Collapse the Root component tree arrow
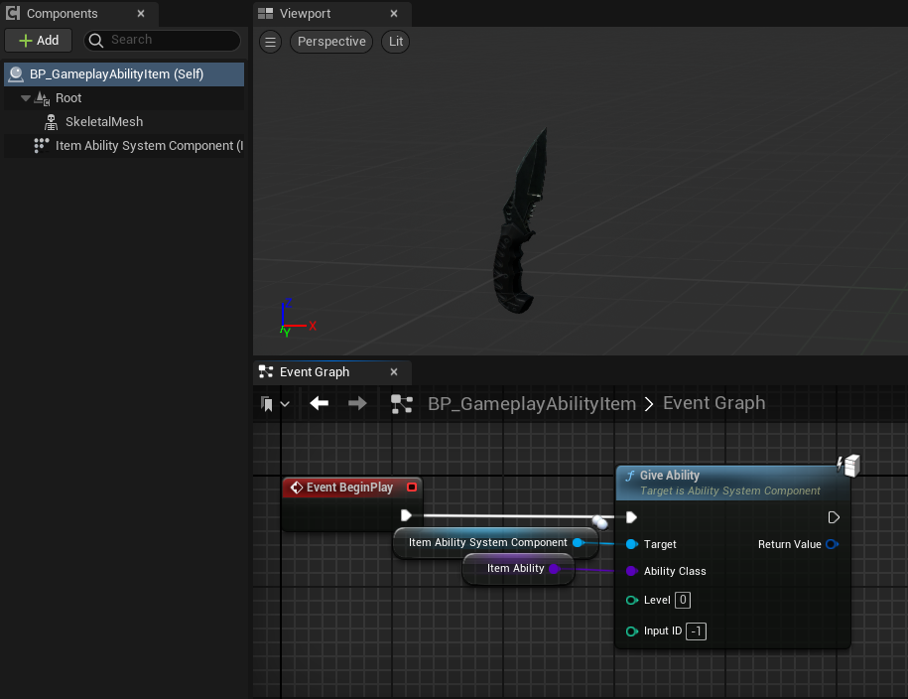Viewport: 908px width, 699px height. click(26, 98)
